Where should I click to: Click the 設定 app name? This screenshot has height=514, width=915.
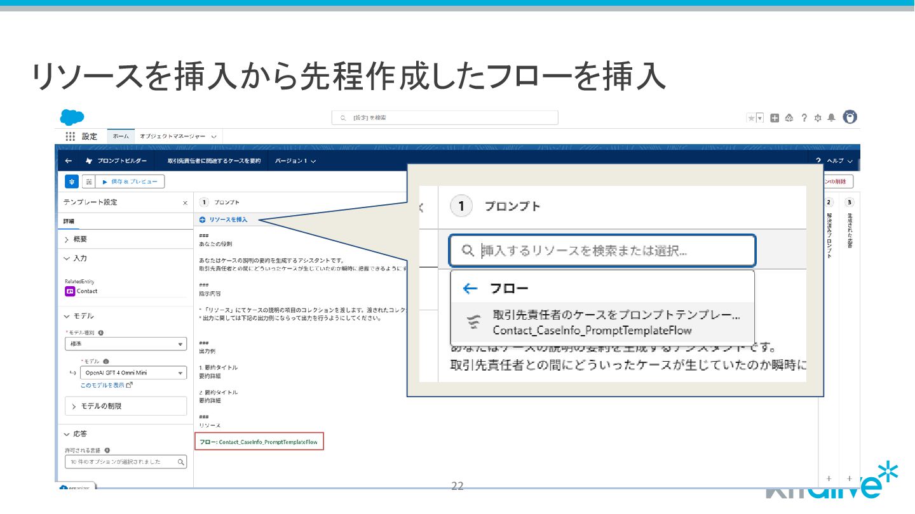pos(90,136)
